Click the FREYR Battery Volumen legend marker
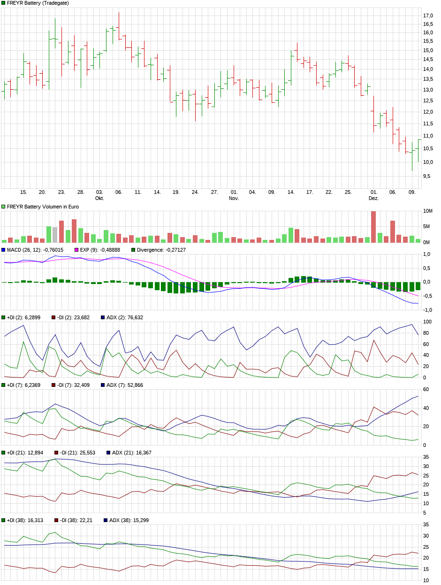 click(x=4, y=207)
